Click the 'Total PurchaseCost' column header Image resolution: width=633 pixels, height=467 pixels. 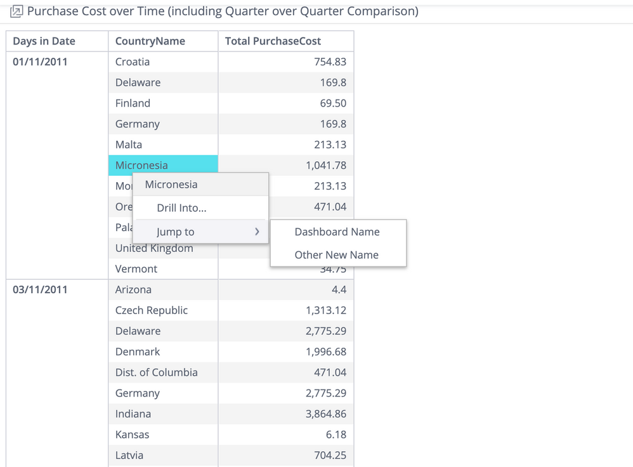273,41
